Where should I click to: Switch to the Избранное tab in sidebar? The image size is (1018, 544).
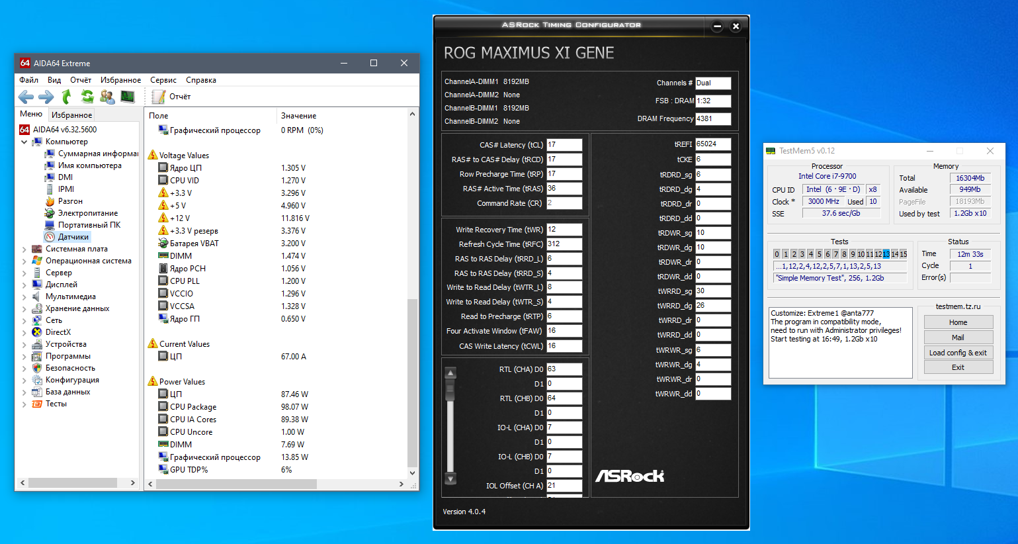(72, 114)
